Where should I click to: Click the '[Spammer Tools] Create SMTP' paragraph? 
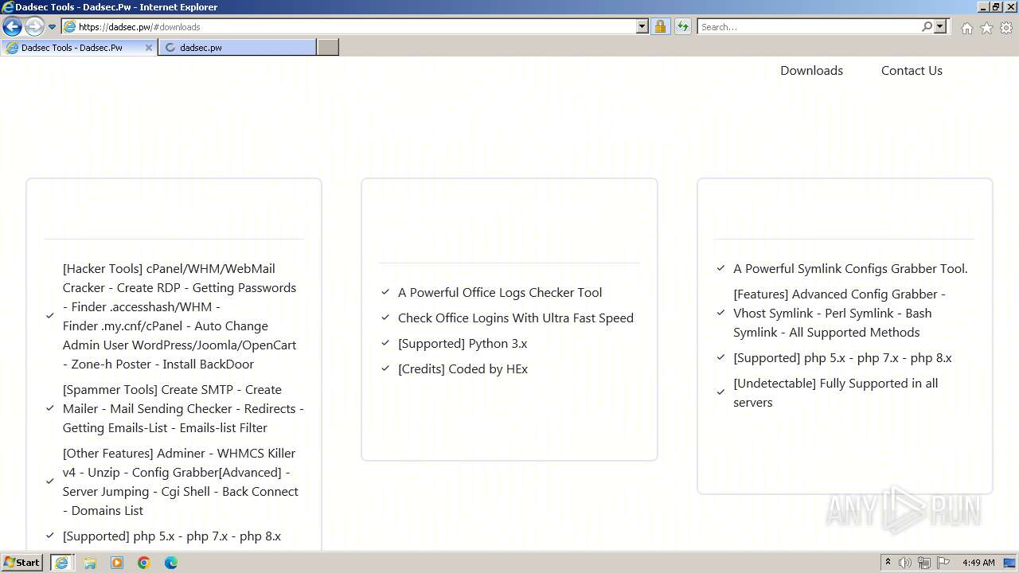[x=183, y=409]
